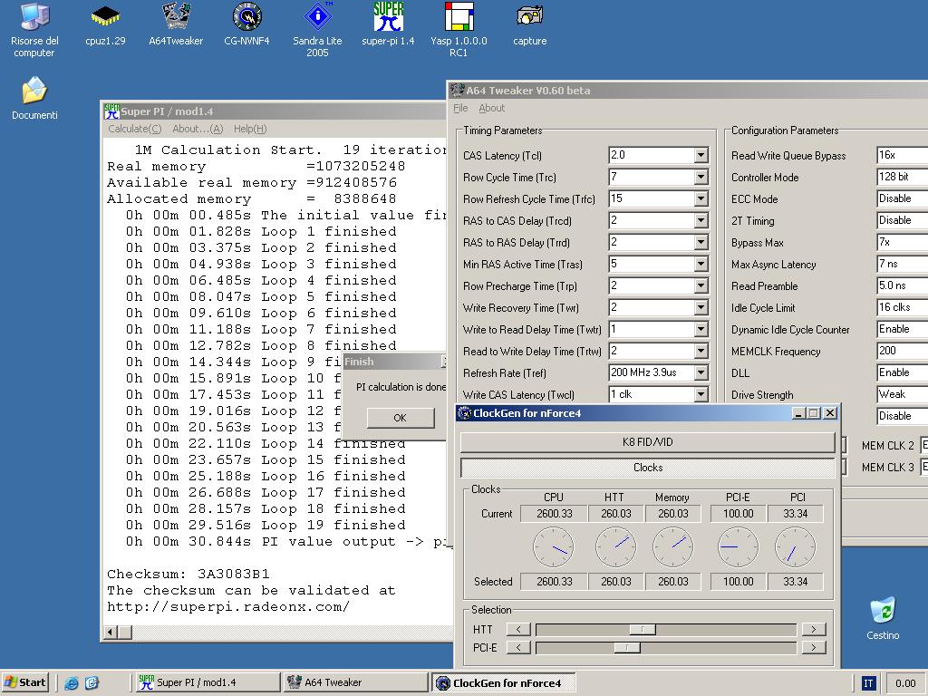Viewport: 928px width, 696px height.
Task: Click Clocks button in ClockGen
Action: coord(647,468)
